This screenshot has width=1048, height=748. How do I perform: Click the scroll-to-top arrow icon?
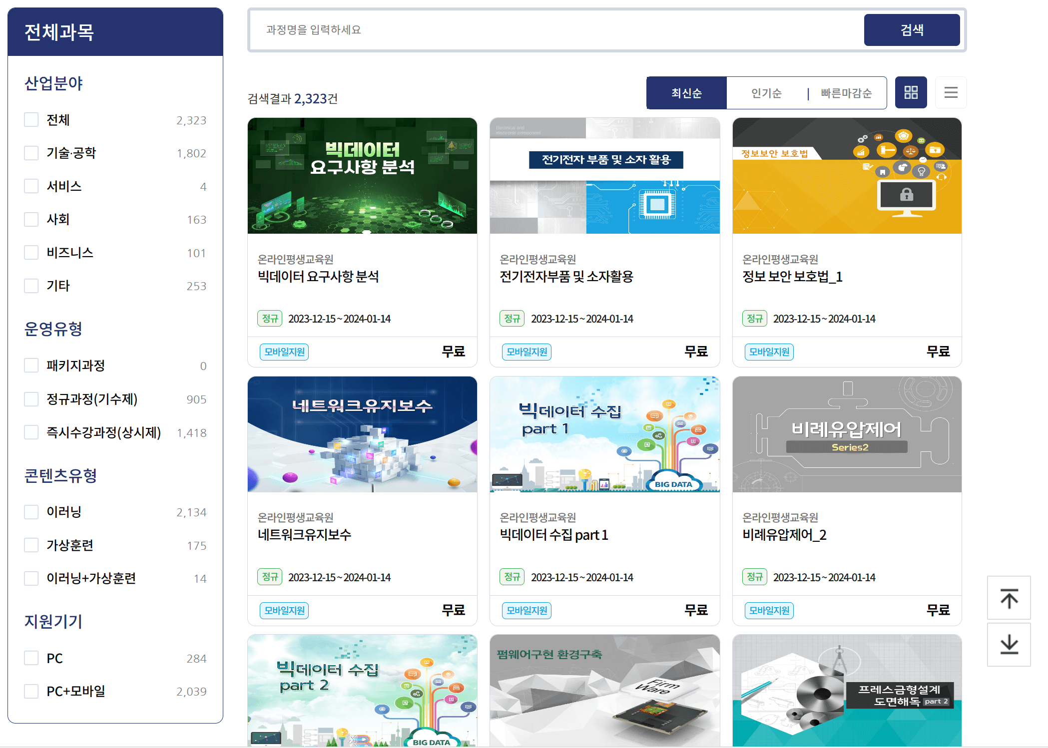pyautogui.click(x=1009, y=598)
